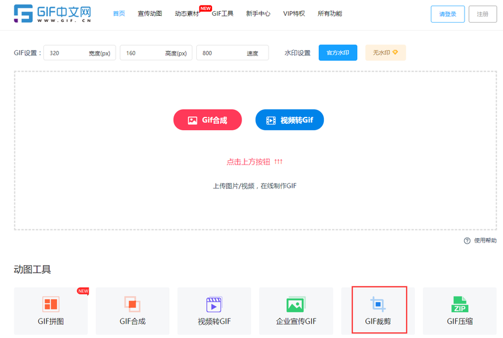
Task: Select the 无水印 VIP option
Action: tap(385, 53)
